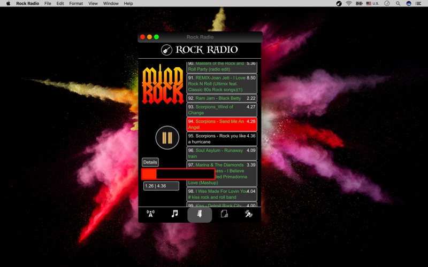Open the View menu
Screen dimensions: 428x267
coord(93,4)
